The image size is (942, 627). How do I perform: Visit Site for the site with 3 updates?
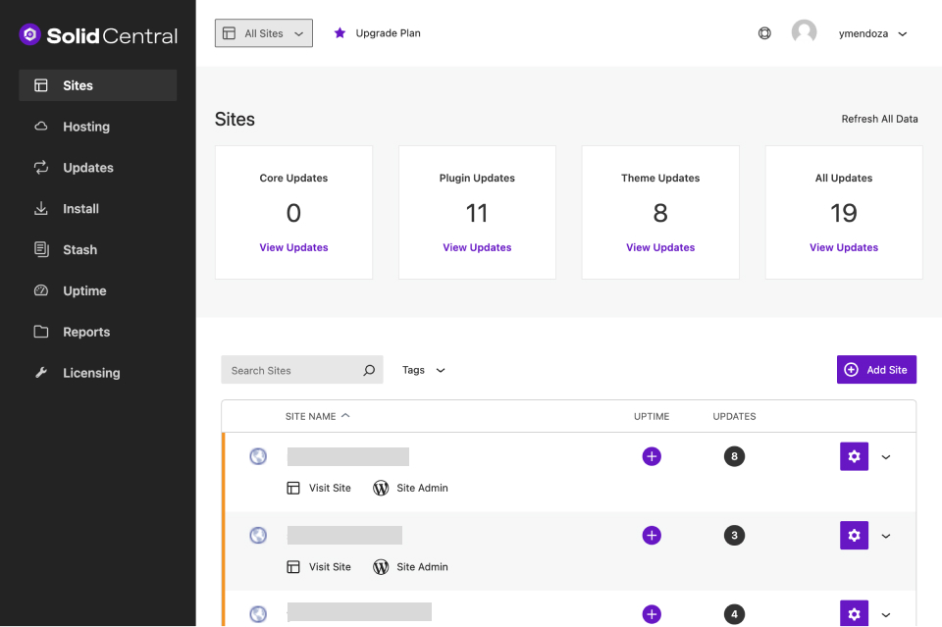click(319, 567)
